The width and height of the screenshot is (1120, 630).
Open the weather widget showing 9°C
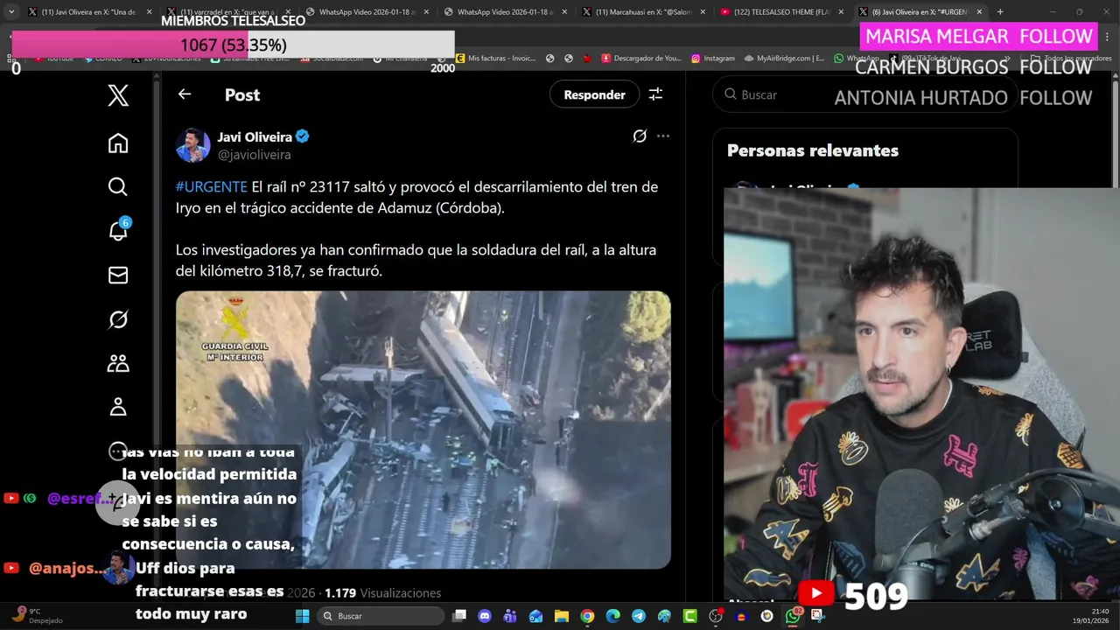point(37,616)
